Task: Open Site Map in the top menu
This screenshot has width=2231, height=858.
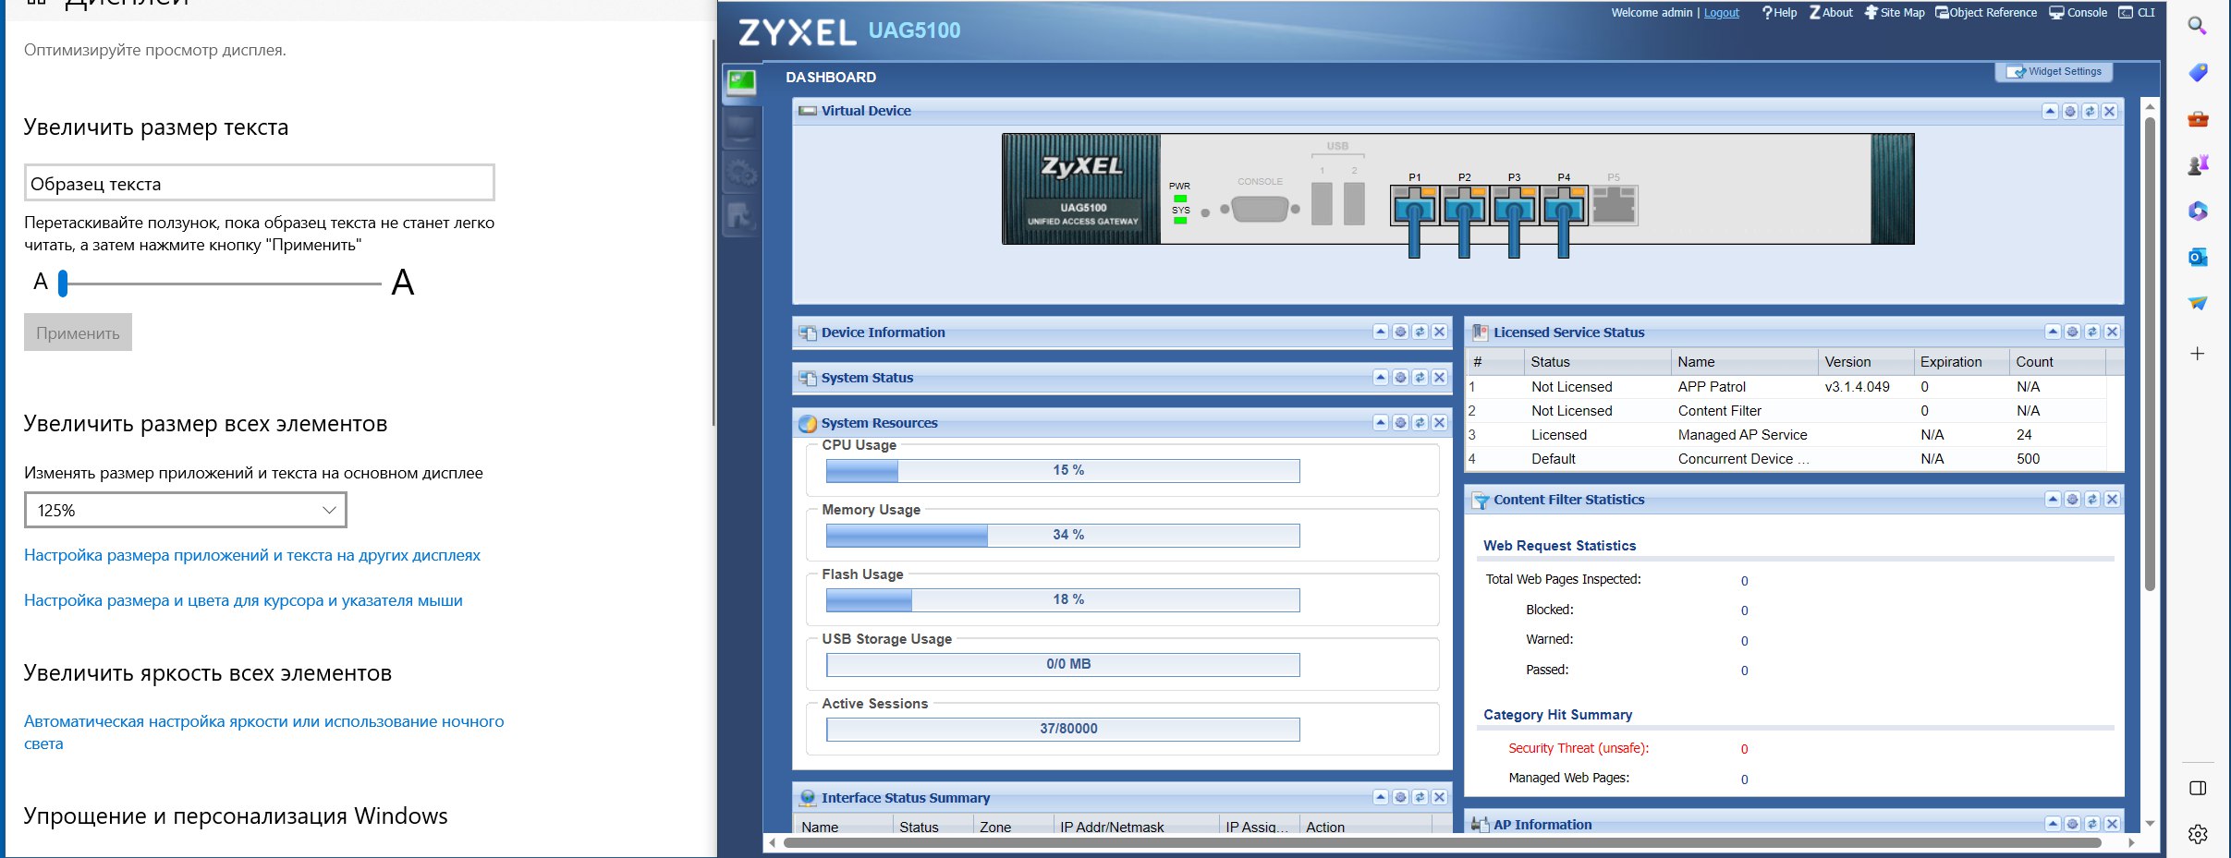Action: point(1895,13)
